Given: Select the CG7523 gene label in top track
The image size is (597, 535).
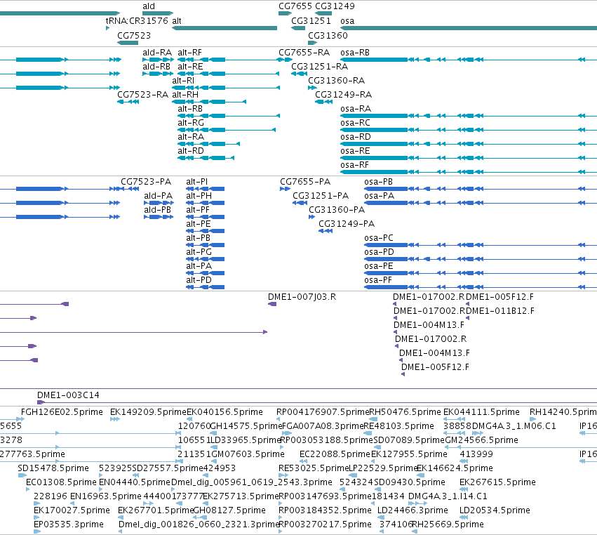Looking at the screenshot, I should [x=133, y=35].
